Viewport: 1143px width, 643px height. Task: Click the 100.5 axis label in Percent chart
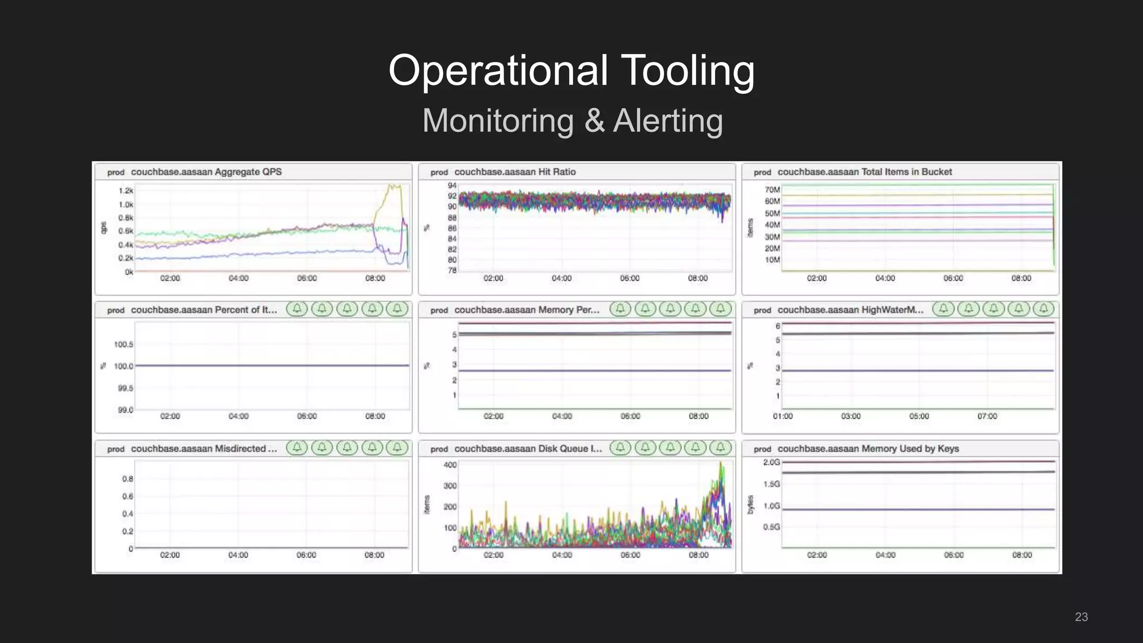123,344
